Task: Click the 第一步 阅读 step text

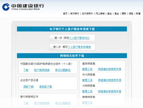Action: (62, 38)
